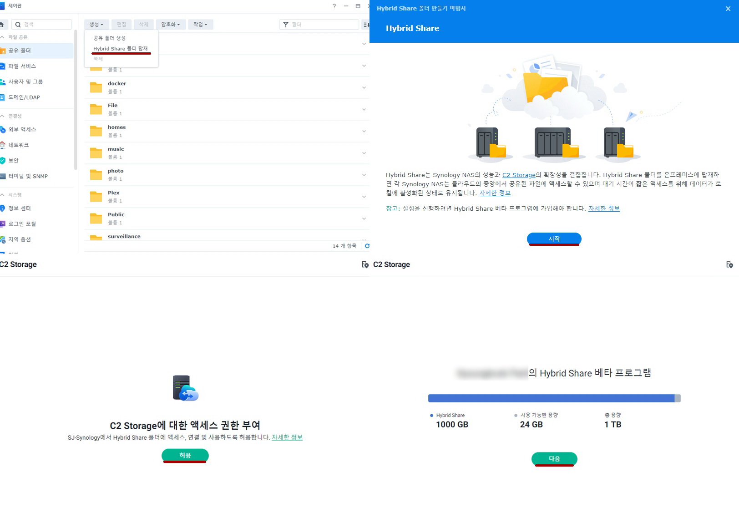The height and width of the screenshot is (508, 739).
Task: Click the filter funnel icon
Action: pos(286,25)
